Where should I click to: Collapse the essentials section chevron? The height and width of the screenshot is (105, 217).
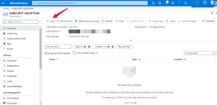pos(130,40)
